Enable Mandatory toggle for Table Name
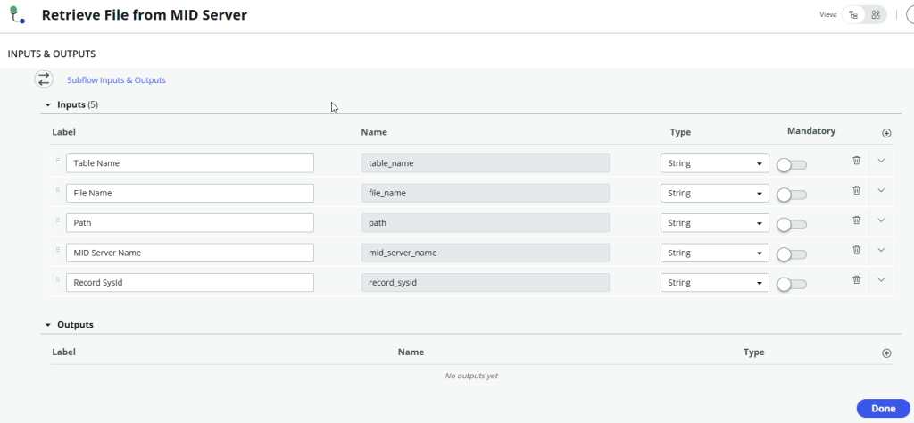Screen dimensions: 914x423 click(x=791, y=165)
